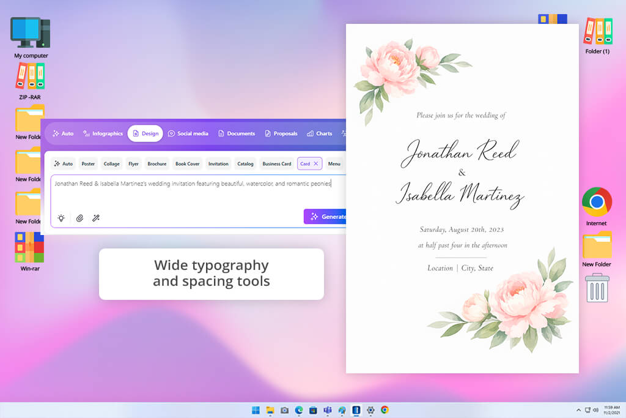
Task: Click the wedding invitation card preview
Action: (x=462, y=199)
